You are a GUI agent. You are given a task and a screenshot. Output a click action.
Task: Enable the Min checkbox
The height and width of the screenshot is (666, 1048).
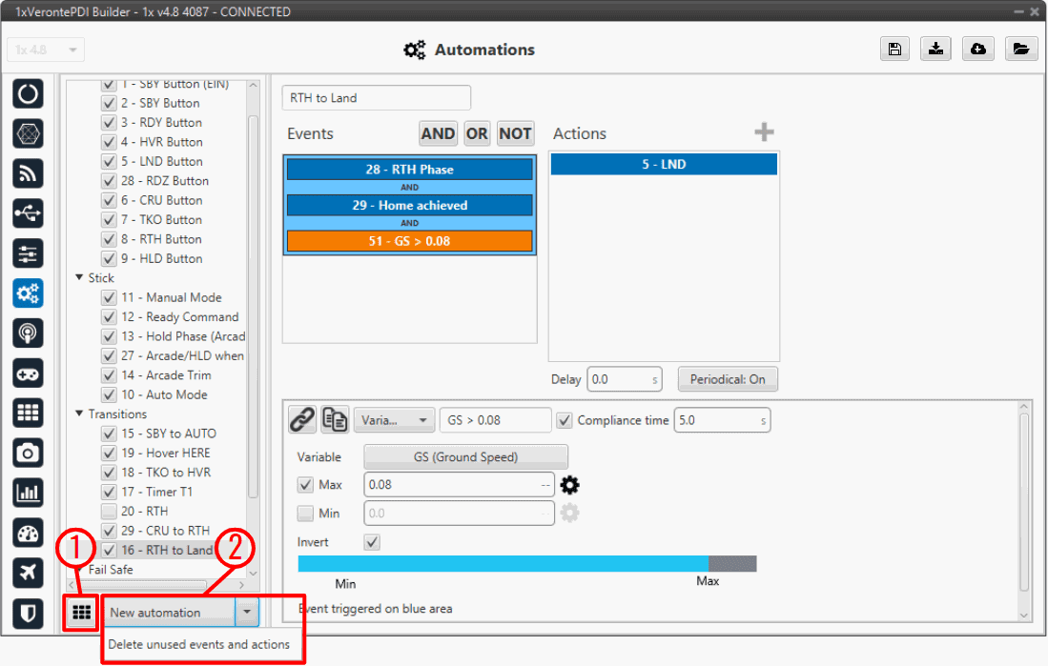305,514
